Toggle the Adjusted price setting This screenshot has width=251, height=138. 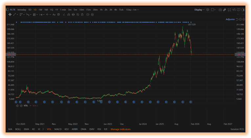point(230,19)
